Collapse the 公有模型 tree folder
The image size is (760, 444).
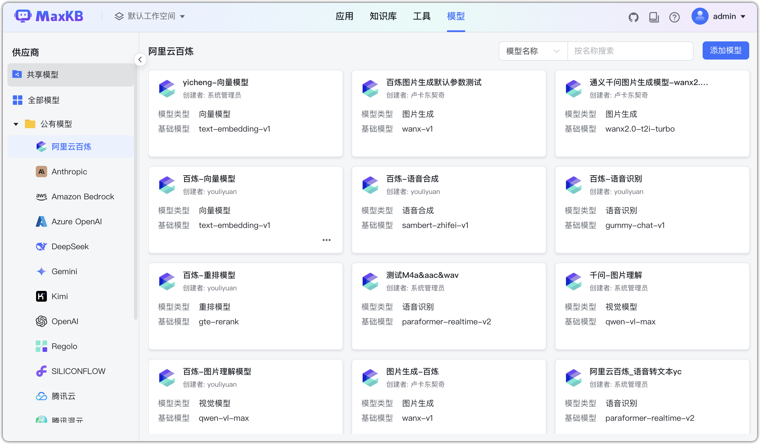pyautogui.click(x=16, y=124)
